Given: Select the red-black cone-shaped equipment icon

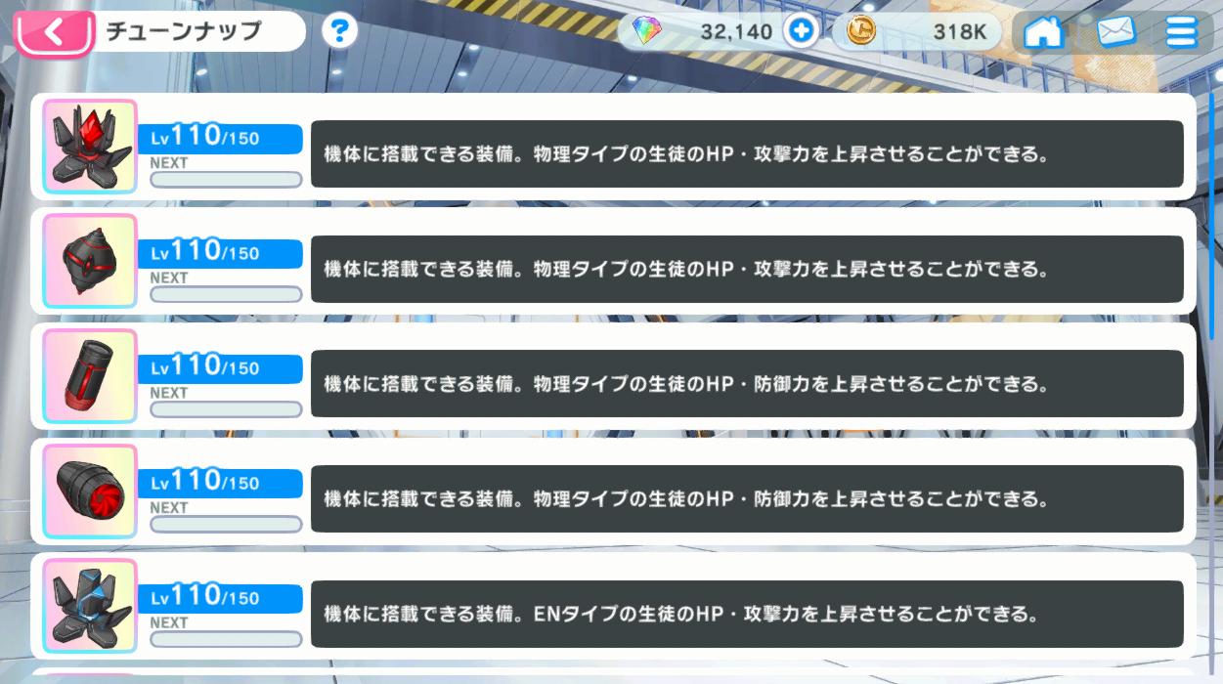Looking at the screenshot, I should click(89, 261).
